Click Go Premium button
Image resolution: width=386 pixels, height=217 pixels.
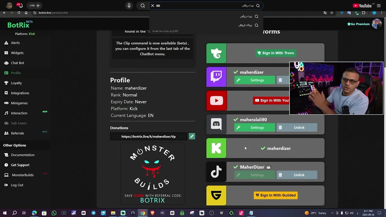click(358, 24)
